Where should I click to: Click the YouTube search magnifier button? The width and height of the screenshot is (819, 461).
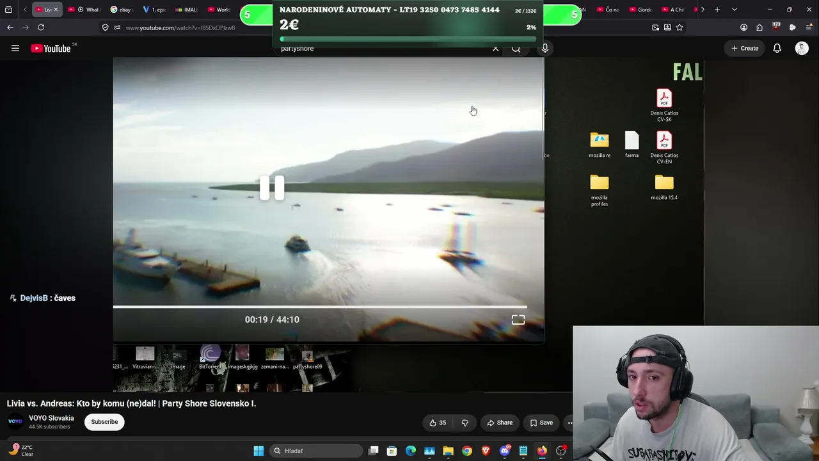[x=516, y=49]
